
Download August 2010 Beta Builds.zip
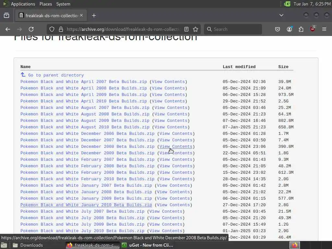[85, 127]
